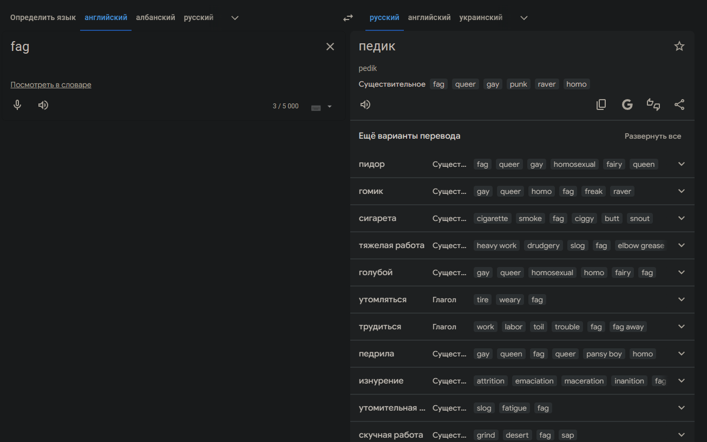Expand the пидор translation row
This screenshot has width=707, height=442.
coord(682,164)
